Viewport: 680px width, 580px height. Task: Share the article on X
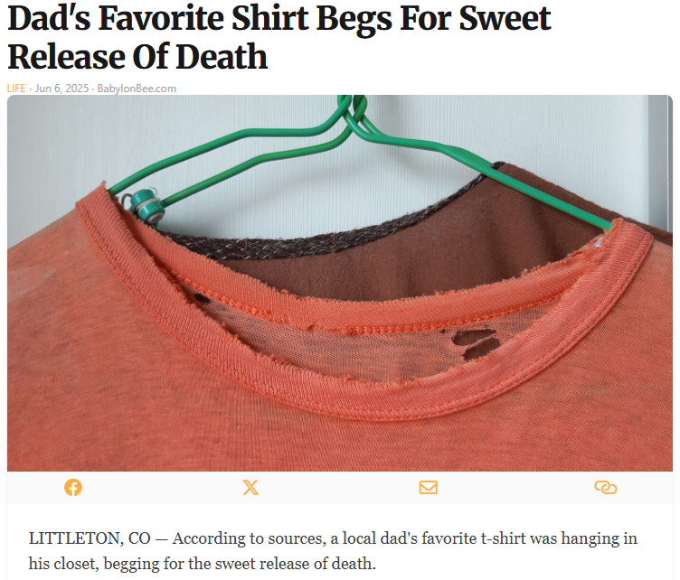click(x=250, y=487)
